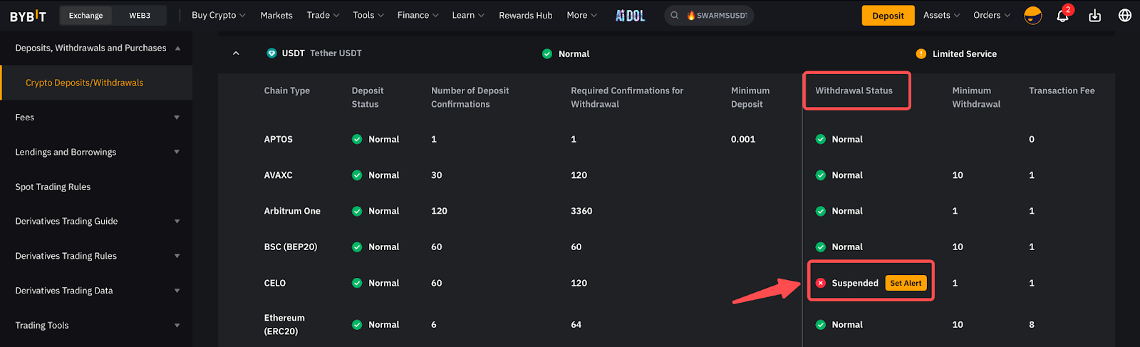Screen dimensions: 1140x347
Task: Open the Rewards Hub link
Action: click(525, 16)
